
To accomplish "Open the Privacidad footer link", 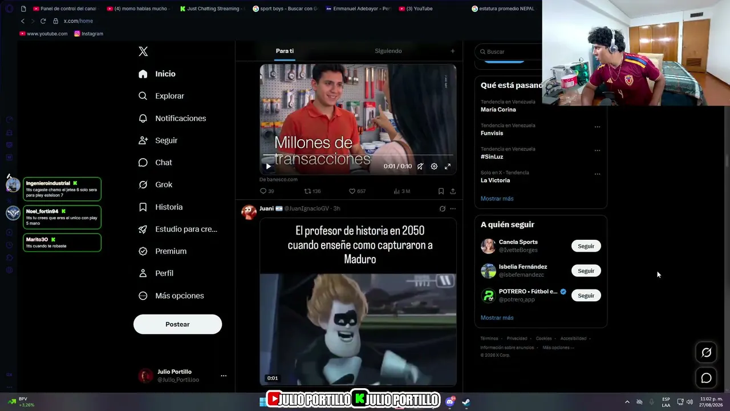I will point(517,339).
